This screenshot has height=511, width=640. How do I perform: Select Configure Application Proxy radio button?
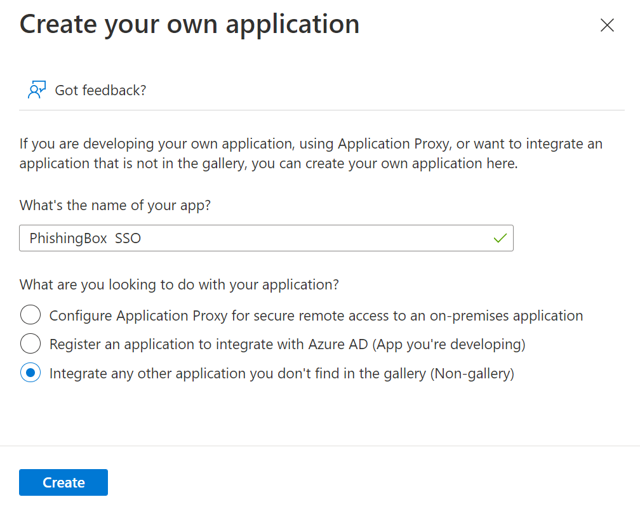30,315
